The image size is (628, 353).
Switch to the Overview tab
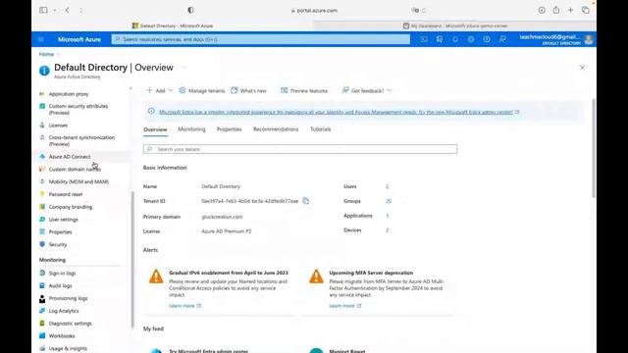[x=155, y=129]
